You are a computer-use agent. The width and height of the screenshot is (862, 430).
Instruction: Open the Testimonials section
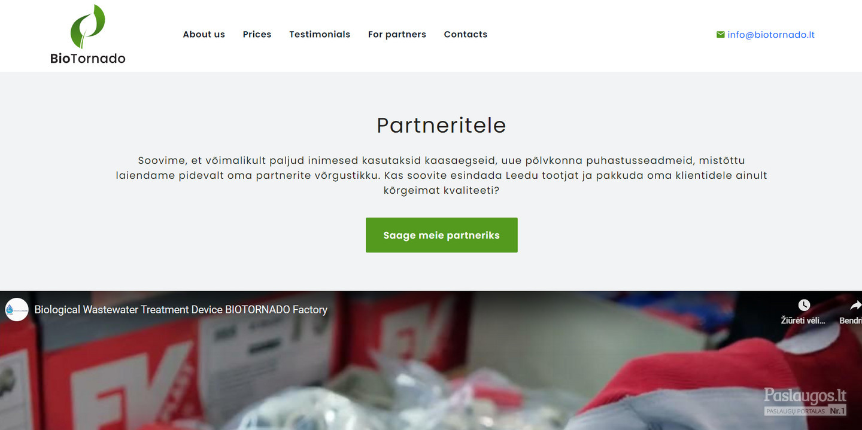point(320,34)
